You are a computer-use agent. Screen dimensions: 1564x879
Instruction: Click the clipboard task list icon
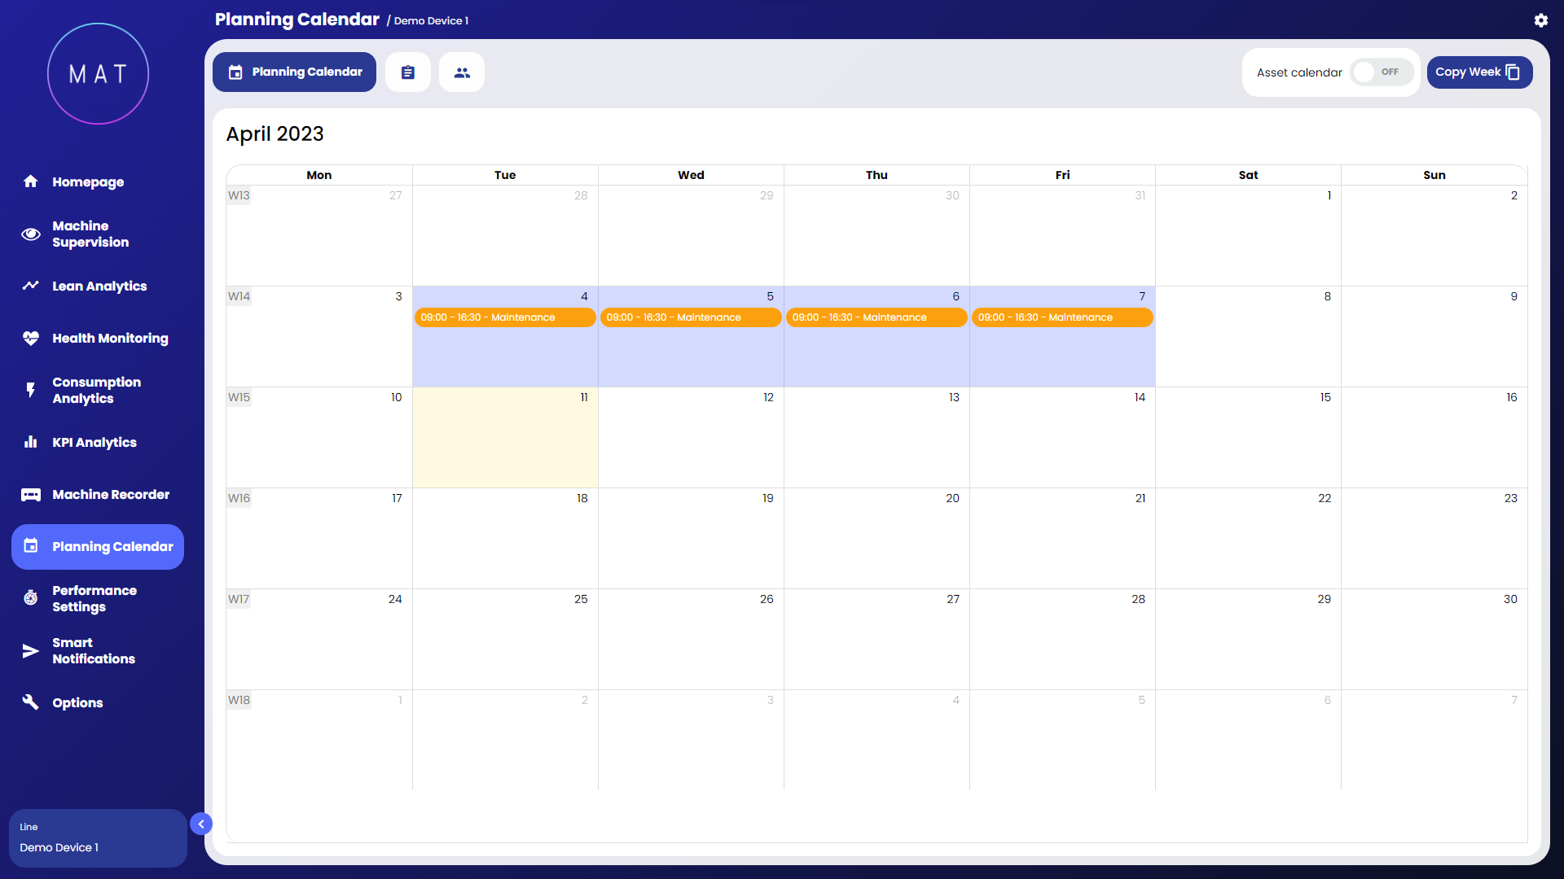click(x=408, y=72)
